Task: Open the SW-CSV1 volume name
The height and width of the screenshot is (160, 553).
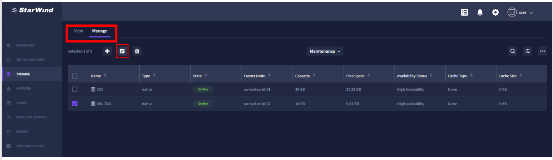Action: 104,104
